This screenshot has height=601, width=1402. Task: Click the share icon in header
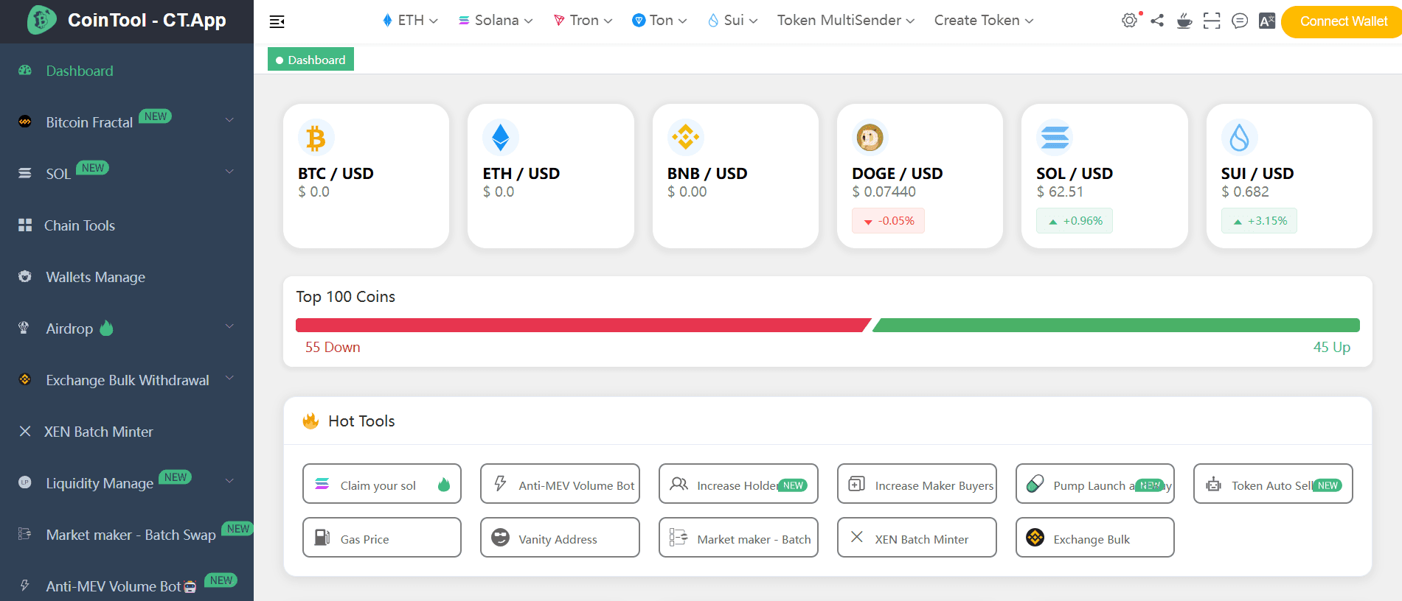pyautogui.click(x=1157, y=21)
